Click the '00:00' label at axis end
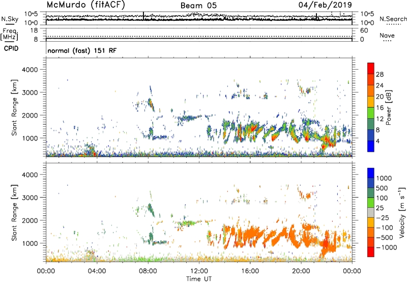407x282 pixels. (352, 271)
